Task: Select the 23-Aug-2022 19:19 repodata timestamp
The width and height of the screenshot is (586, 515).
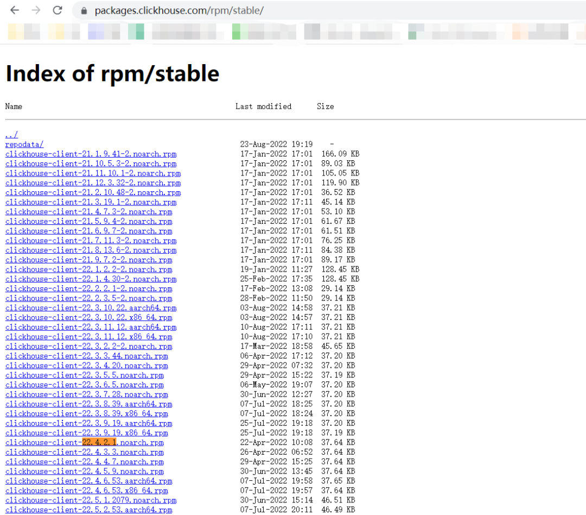Action: pyautogui.click(x=277, y=144)
